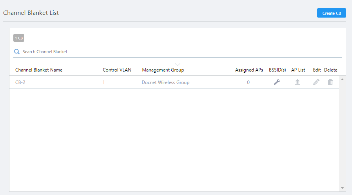Click the BSSID(s) column header
The height and width of the screenshot is (195, 352).
(x=277, y=70)
